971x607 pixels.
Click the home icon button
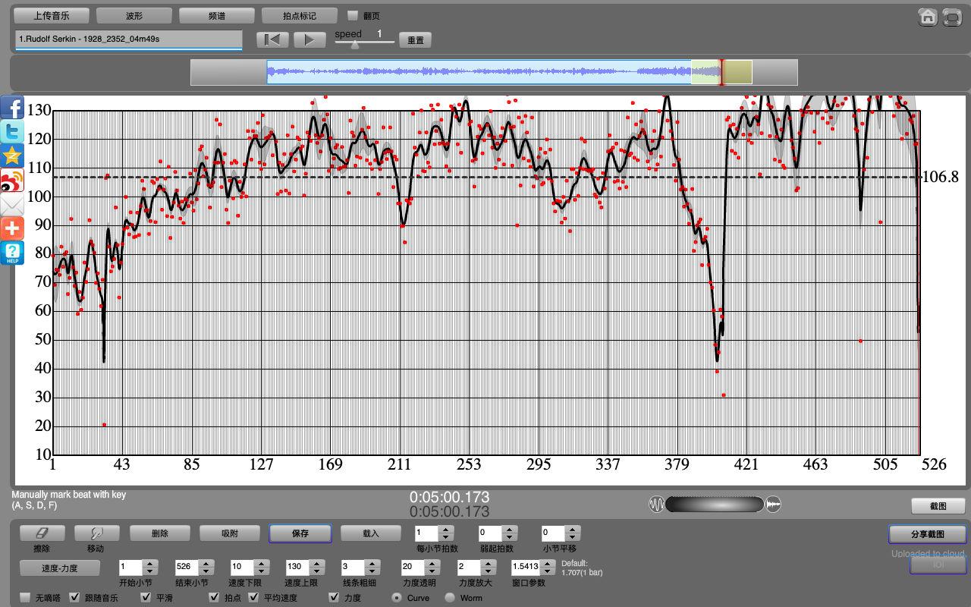(927, 17)
